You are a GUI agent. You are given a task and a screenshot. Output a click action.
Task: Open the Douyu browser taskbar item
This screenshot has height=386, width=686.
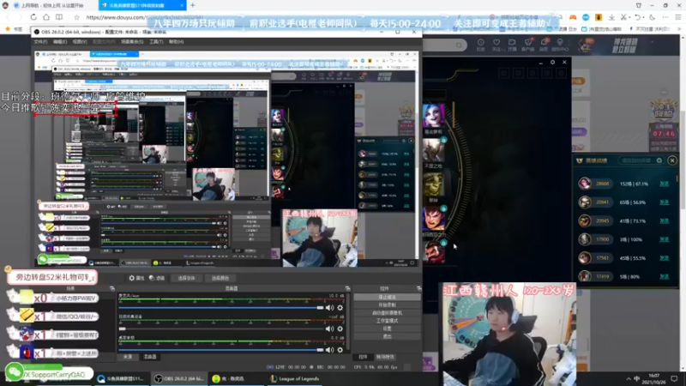(x=121, y=379)
